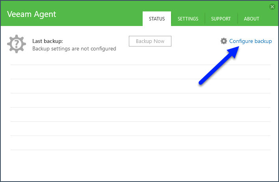Click the question-mark gear status icon
The width and height of the screenshot is (279, 182).
point(17,44)
